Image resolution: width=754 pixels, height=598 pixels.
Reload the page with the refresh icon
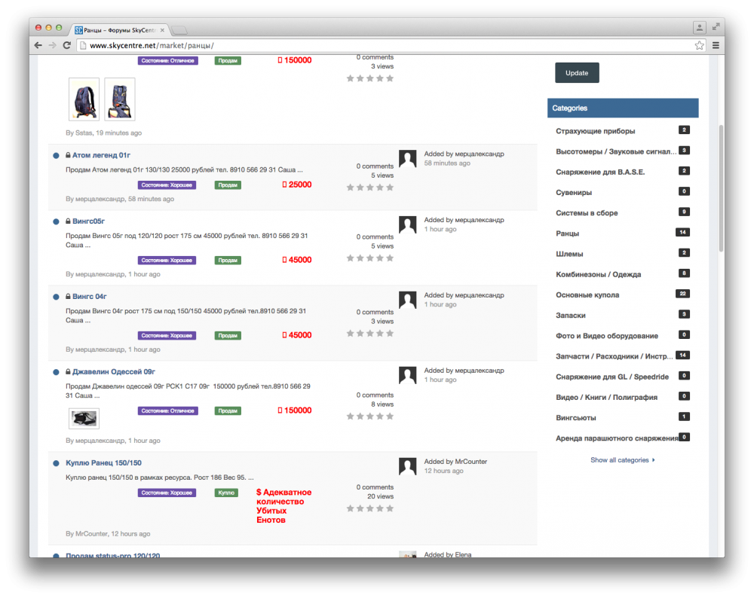[67, 45]
